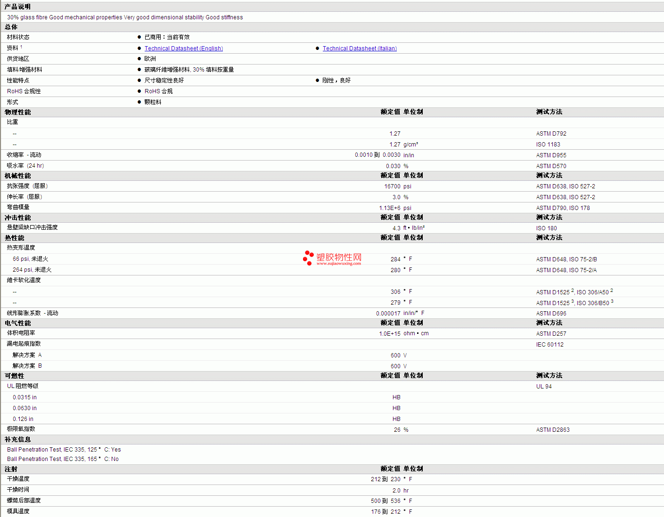Click the UL 94 test method text

(x=544, y=387)
